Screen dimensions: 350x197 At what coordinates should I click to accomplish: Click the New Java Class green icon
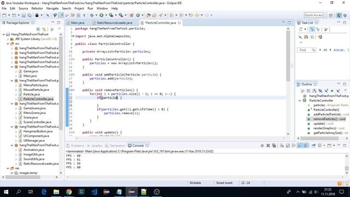(x=138, y=15)
